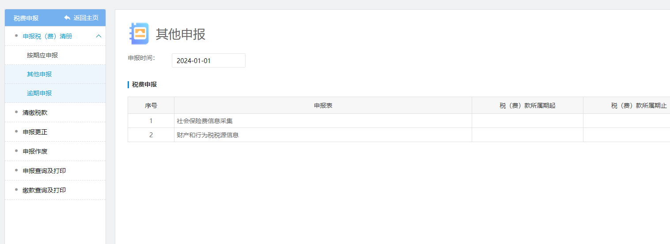This screenshot has width=670, height=244.
Task: Click the 税费申报 sidebar title
Action: 26,18
